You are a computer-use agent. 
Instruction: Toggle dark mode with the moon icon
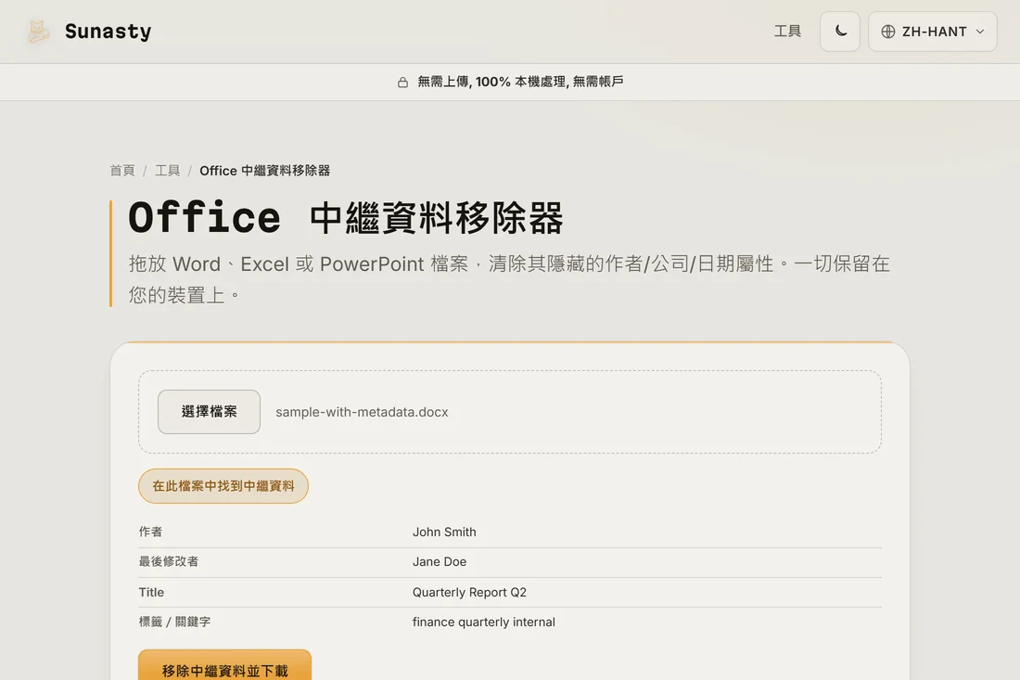coord(840,32)
